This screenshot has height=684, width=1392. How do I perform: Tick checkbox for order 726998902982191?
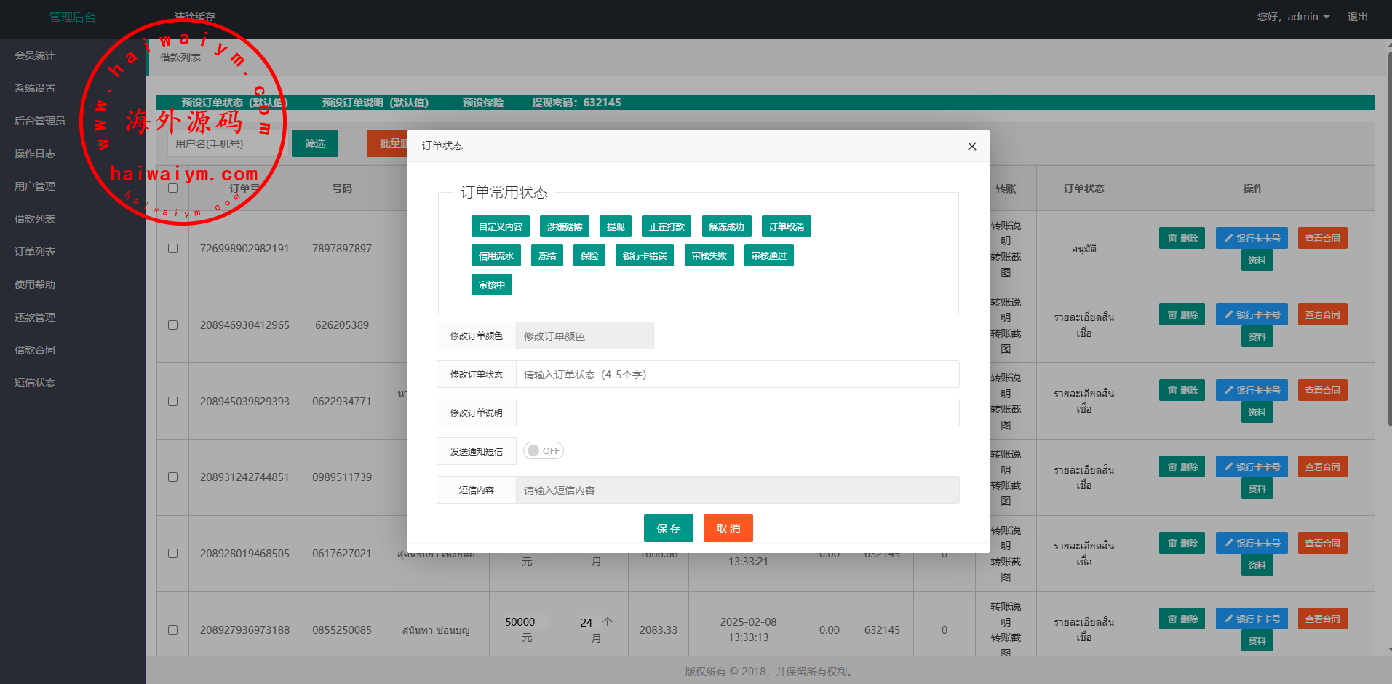(x=173, y=249)
